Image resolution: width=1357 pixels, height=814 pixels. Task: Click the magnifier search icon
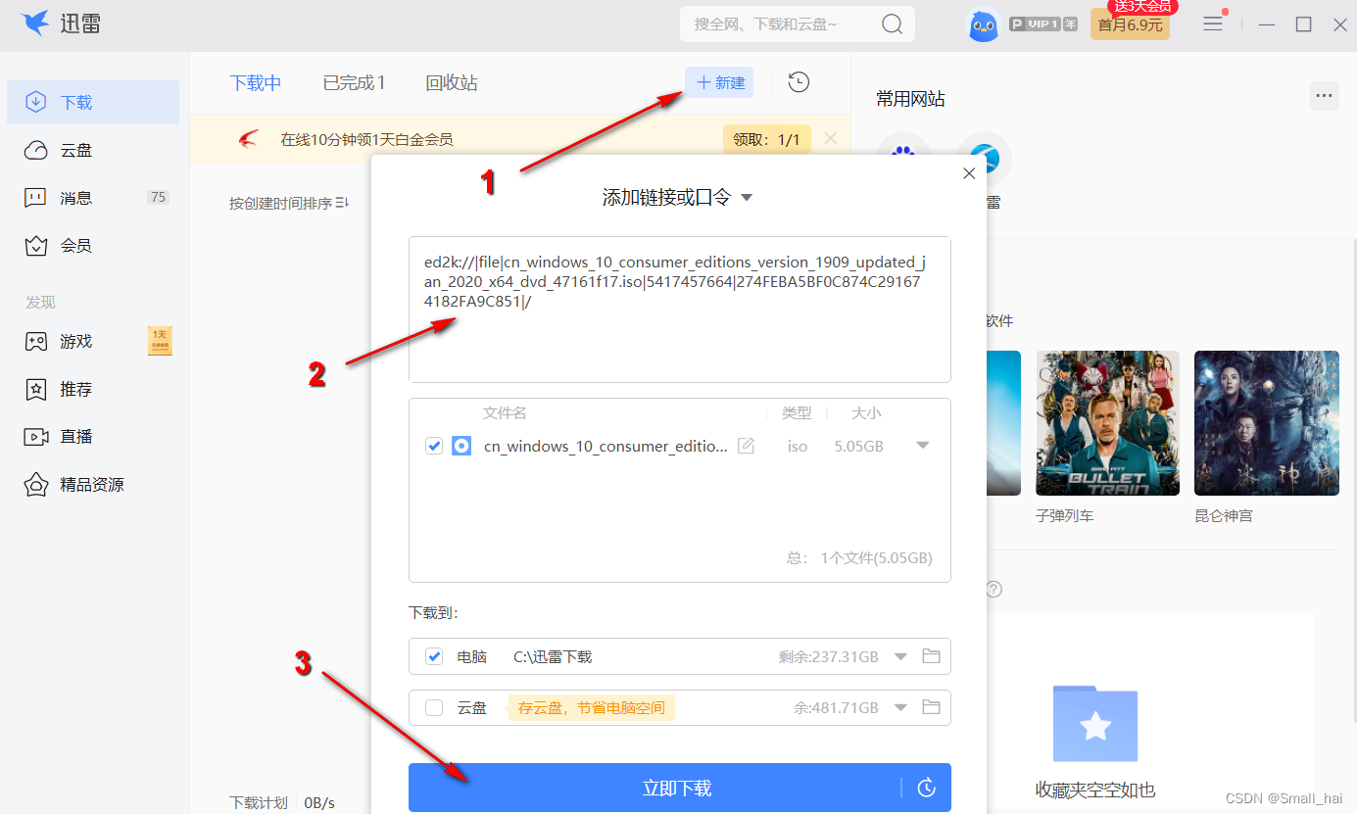coord(892,24)
